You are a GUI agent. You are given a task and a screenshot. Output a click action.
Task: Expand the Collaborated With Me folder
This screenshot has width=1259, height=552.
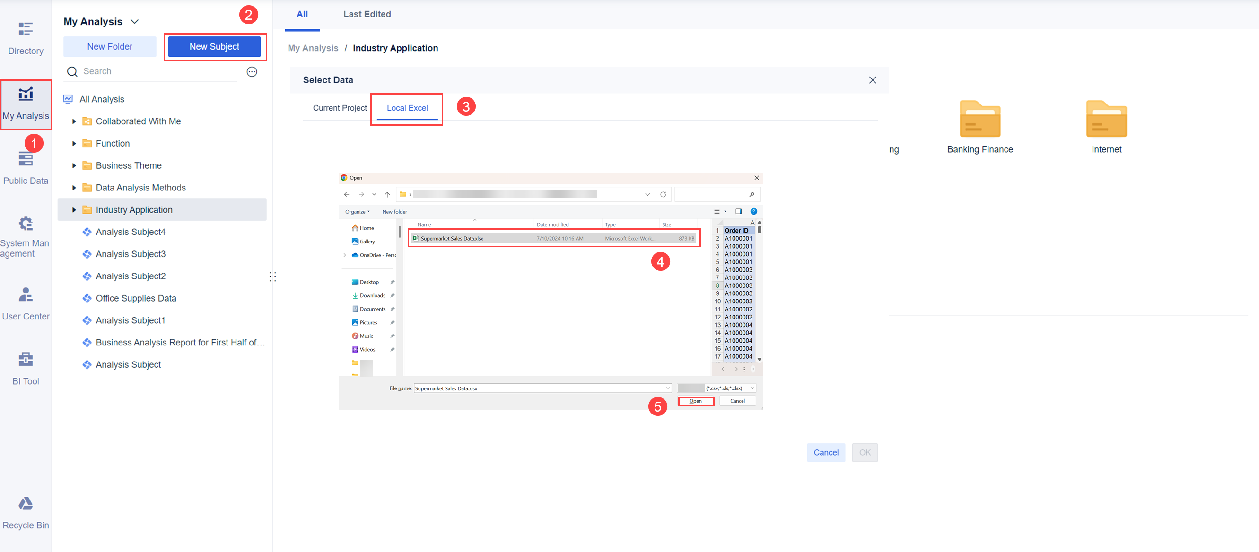74,121
